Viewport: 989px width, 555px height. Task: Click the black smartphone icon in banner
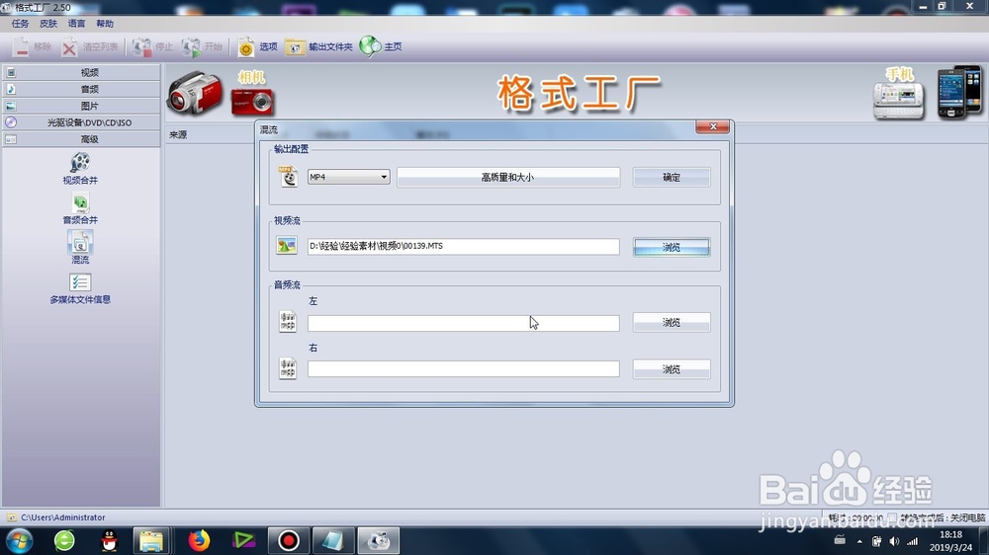tap(959, 93)
